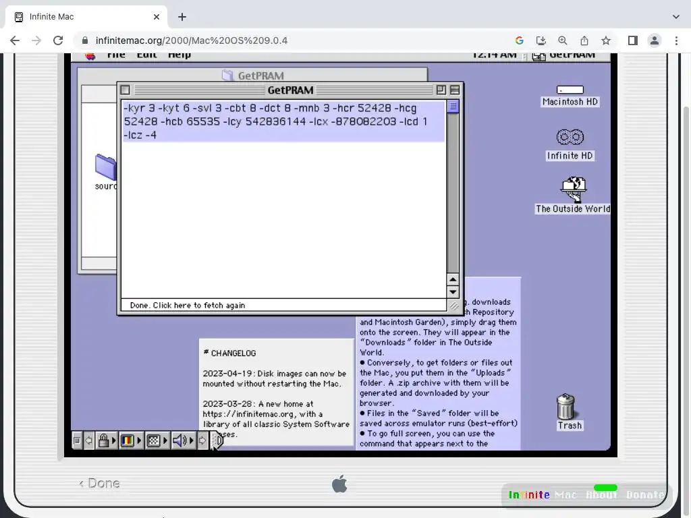Click the 2023-04-19 changelog entry
The height and width of the screenshot is (518, 691).
click(x=274, y=378)
